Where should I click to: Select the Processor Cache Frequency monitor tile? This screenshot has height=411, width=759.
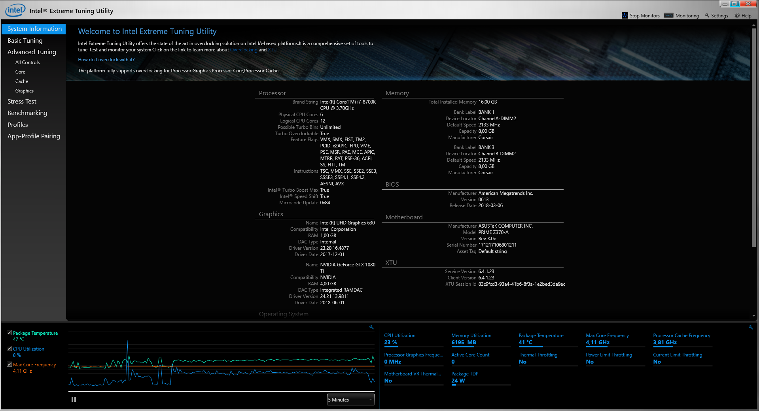point(683,339)
